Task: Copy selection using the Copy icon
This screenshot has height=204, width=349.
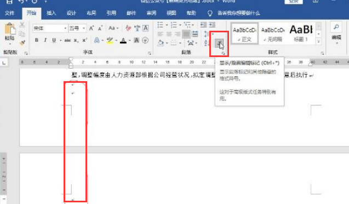Action: pos(22,33)
